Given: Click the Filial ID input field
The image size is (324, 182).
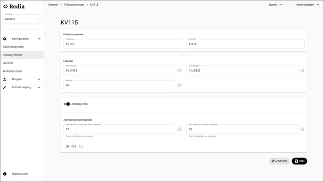Looking at the screenshot, I should (x=245, y=44).
